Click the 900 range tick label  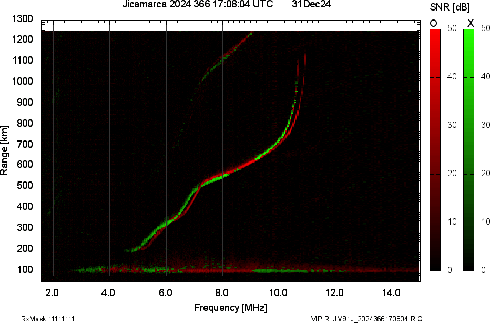[25, 102]
